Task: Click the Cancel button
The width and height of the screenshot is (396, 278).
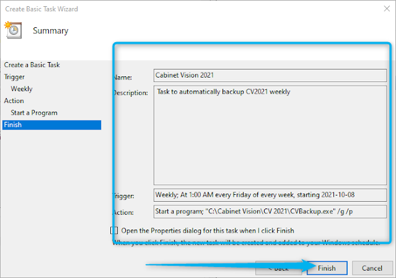Action: 372,268
